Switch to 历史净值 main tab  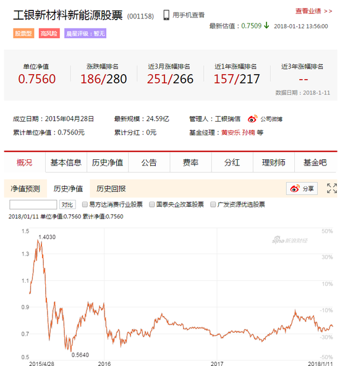[x=108, y=162]
